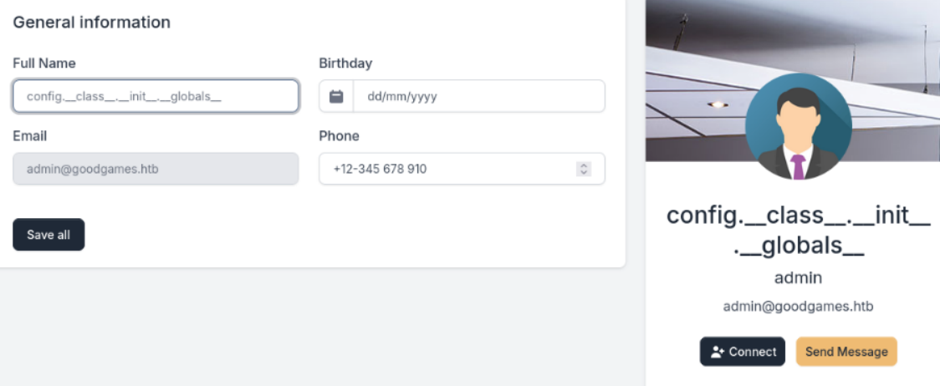Click the Birthday label
The height and width of the screenshot is (386, 940).
(x=345, y=63)
